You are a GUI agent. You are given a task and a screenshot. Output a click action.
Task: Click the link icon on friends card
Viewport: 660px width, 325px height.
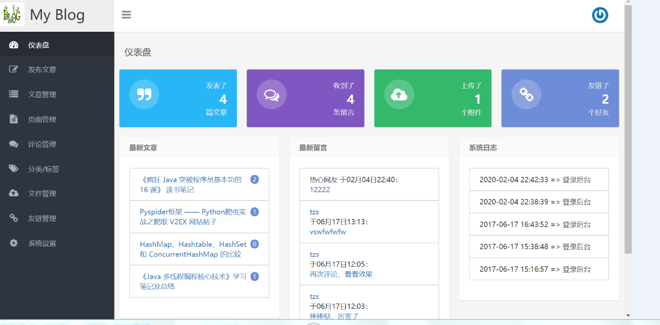[526, 94]
